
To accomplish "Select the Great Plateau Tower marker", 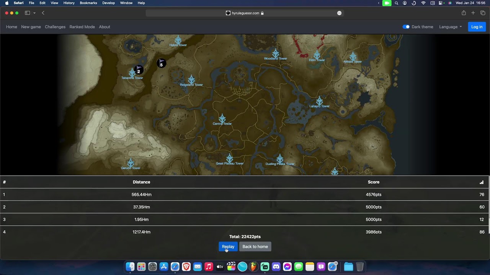I will pyautogui.click(x=230, y=158).
